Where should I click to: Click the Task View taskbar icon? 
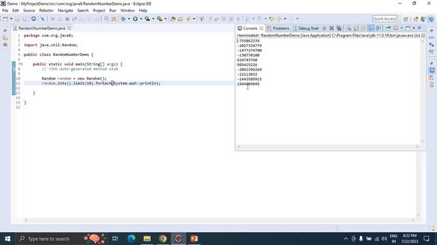click(x=115, y=239)
